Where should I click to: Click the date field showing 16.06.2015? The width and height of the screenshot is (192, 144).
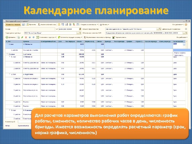[69, 29]
